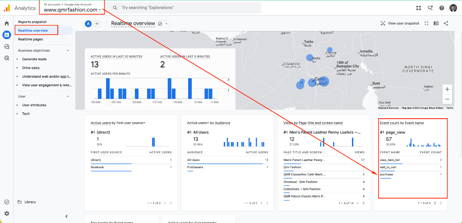Image resolution: width=462 pixels, height=223 pixels.
Task: Add a comparison with plus icon
Action: coord(97,24)
